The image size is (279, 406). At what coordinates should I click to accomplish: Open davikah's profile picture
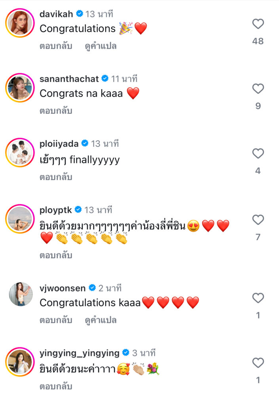[x=21, y=23]
